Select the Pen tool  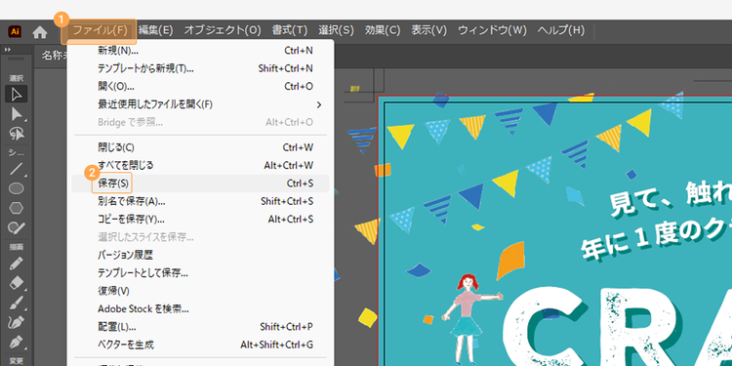tap(17, 342)
